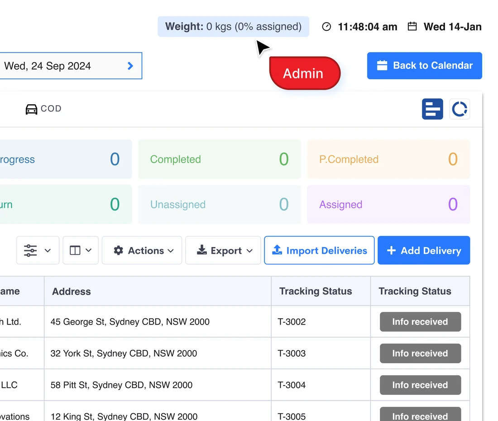The height and width of the screenshot is (421, 498).
Task: Filter by the Completed status card
Action: pos(220,159)
